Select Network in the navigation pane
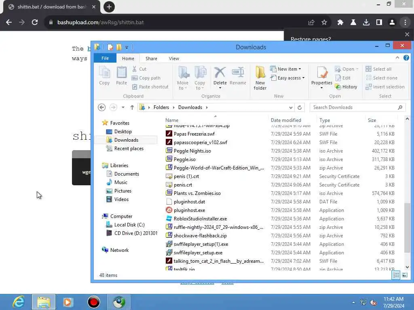The image size is (414, 310). [115, 250]
